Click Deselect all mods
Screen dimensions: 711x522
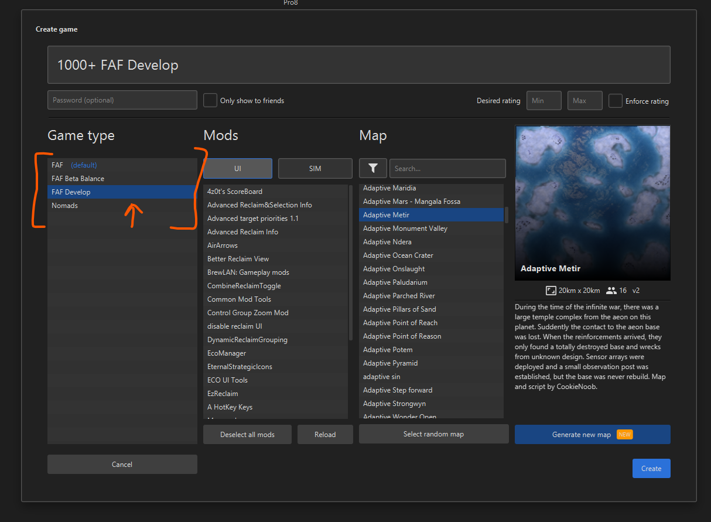pos(247,434)
